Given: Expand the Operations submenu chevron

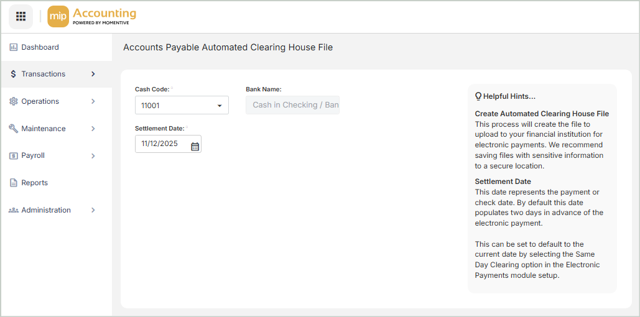Looking at the screenshot, I should (x=93, y=101).
